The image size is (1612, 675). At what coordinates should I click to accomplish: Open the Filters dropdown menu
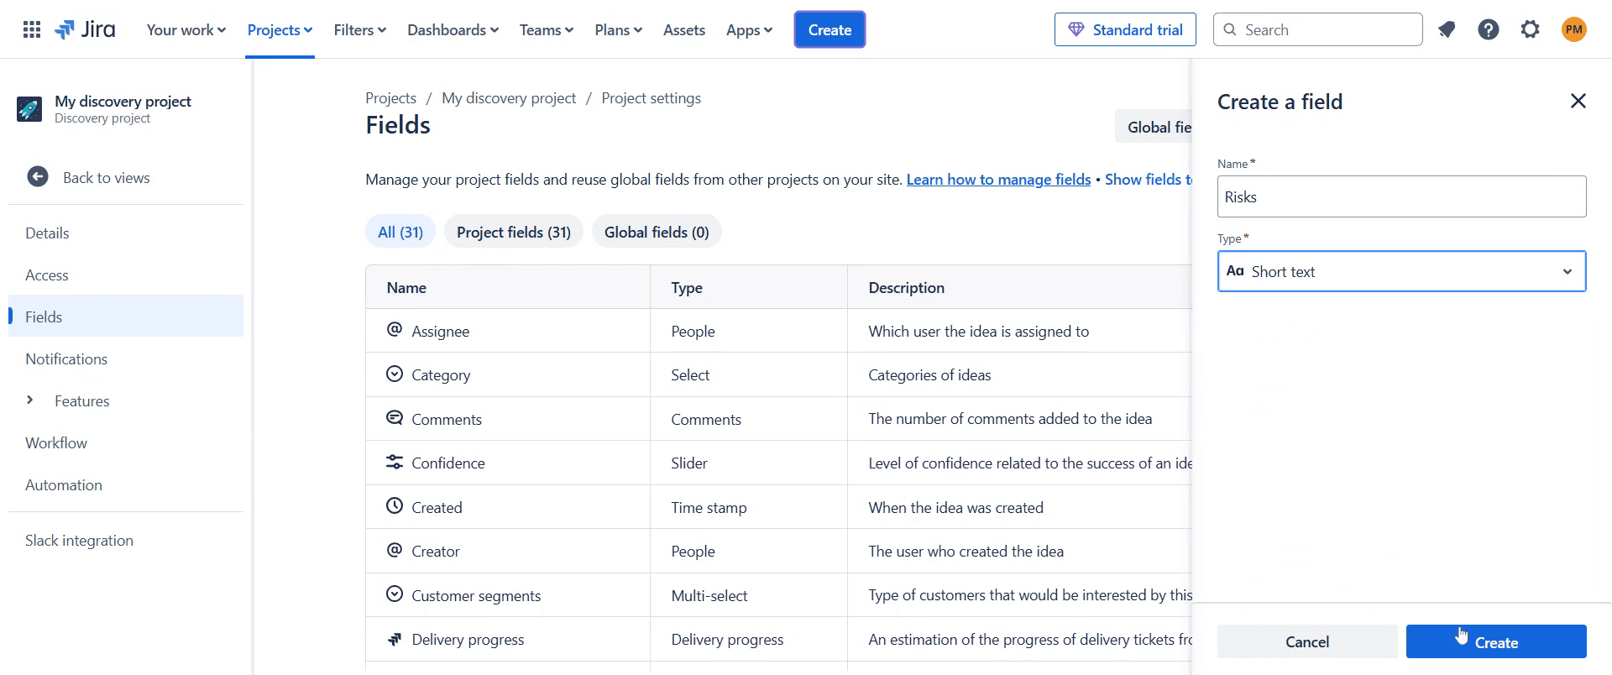(x=359, y=30)
